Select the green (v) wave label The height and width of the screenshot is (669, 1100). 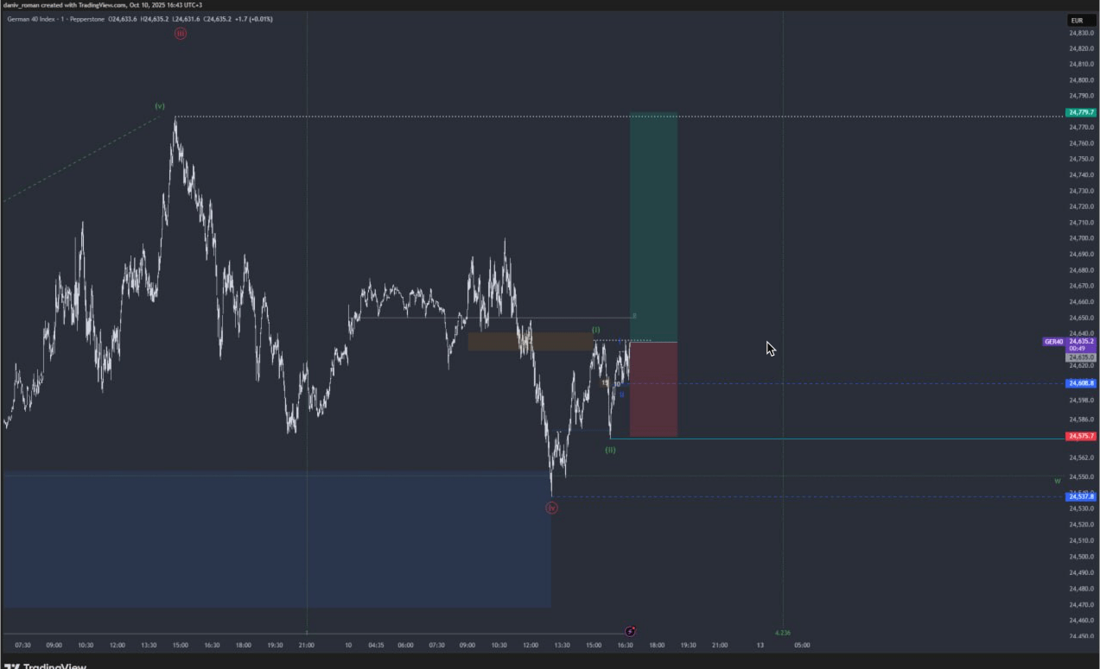(x=160, y=106)
